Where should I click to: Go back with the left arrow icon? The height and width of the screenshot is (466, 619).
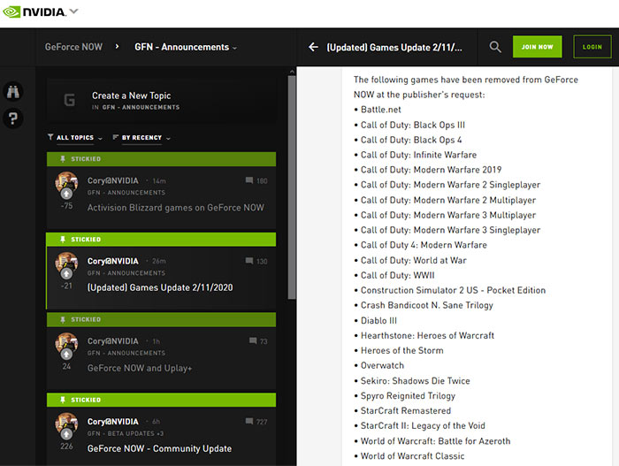[313, 47]
